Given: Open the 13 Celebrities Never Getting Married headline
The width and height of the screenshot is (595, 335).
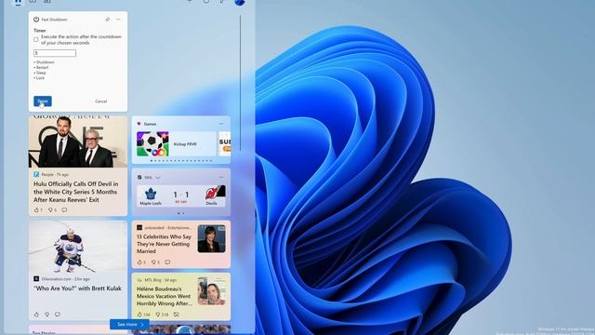Looking at the screenshot, I should pyautogui.click(x=164, y=244).
